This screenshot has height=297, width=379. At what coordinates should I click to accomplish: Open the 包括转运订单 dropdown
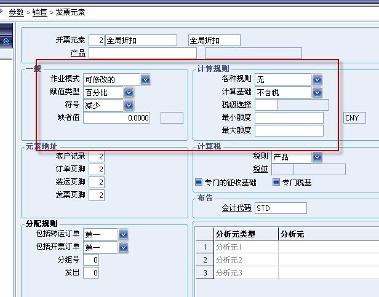click(x=123, y=234)
